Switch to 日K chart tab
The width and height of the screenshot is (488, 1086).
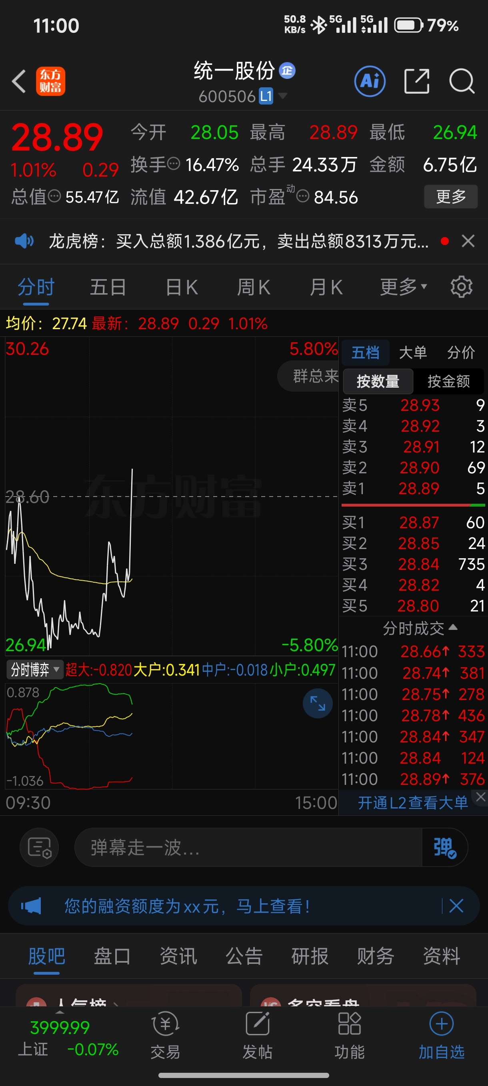(182, 288)
